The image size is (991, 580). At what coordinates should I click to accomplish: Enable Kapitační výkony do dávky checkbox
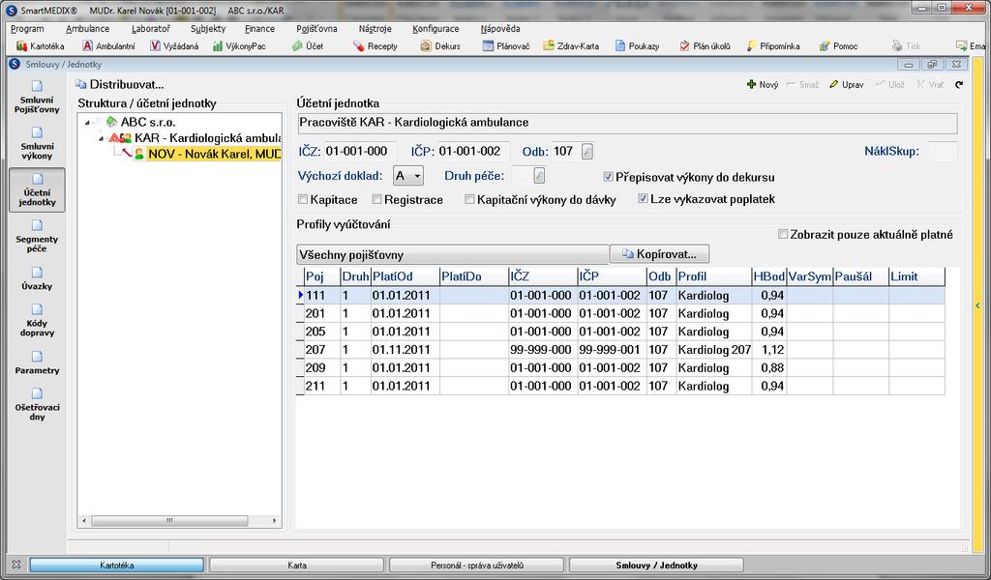pos(469,199)
